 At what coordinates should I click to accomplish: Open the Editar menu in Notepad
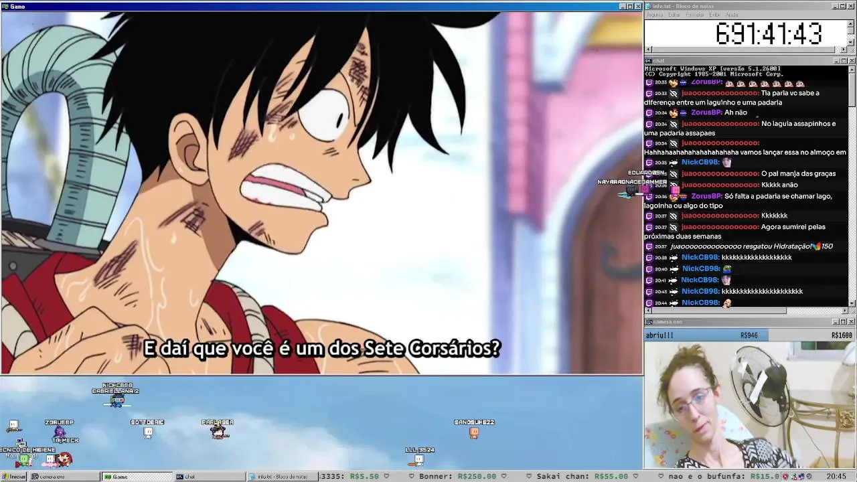674,15
